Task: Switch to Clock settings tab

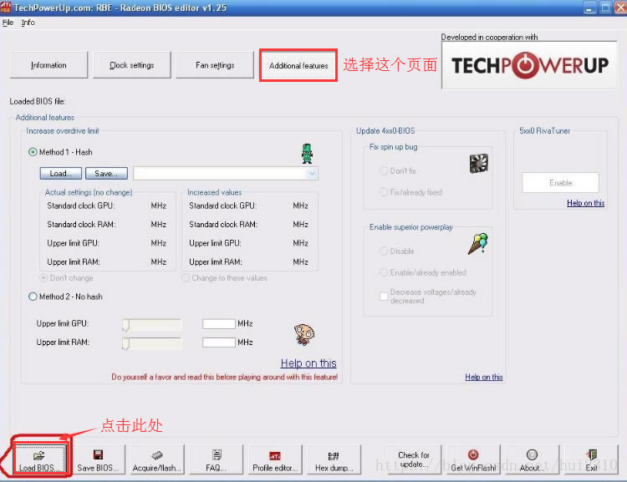Action: click(x=132, y=65)
